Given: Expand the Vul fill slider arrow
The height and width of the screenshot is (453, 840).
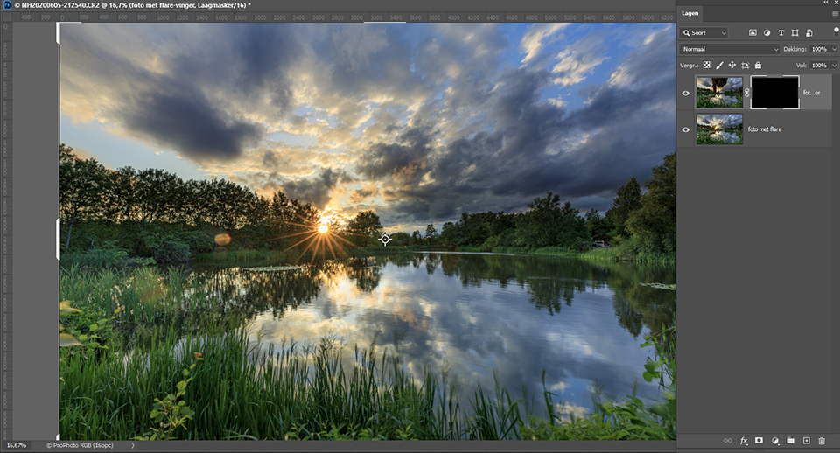Looking at the screenshot, I should [x=834, y=66].
